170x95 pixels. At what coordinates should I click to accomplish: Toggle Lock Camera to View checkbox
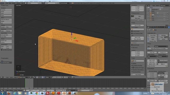click(132, 33)
